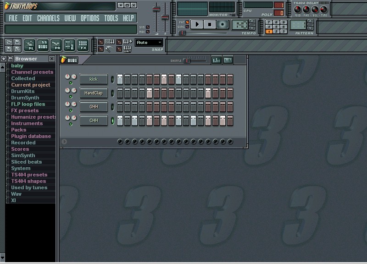The image size is (367, 264).
Task: Click the fruit logo in step sequencer
Action: click(63, 60)
